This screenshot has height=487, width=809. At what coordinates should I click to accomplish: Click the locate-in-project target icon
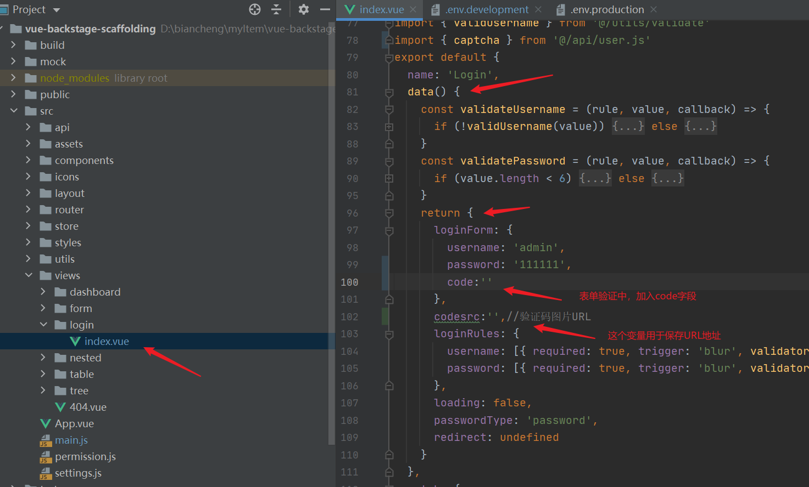(255, 9)
